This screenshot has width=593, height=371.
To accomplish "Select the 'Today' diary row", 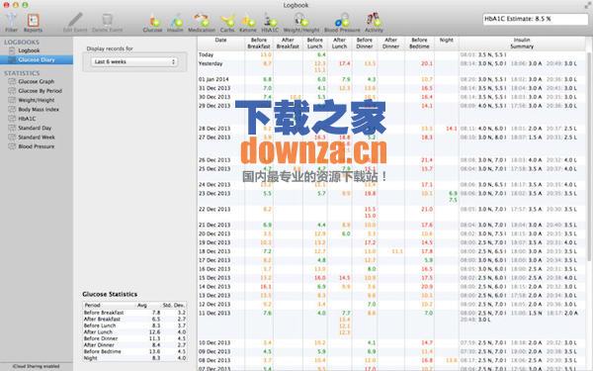I will [x=391, y=54].
